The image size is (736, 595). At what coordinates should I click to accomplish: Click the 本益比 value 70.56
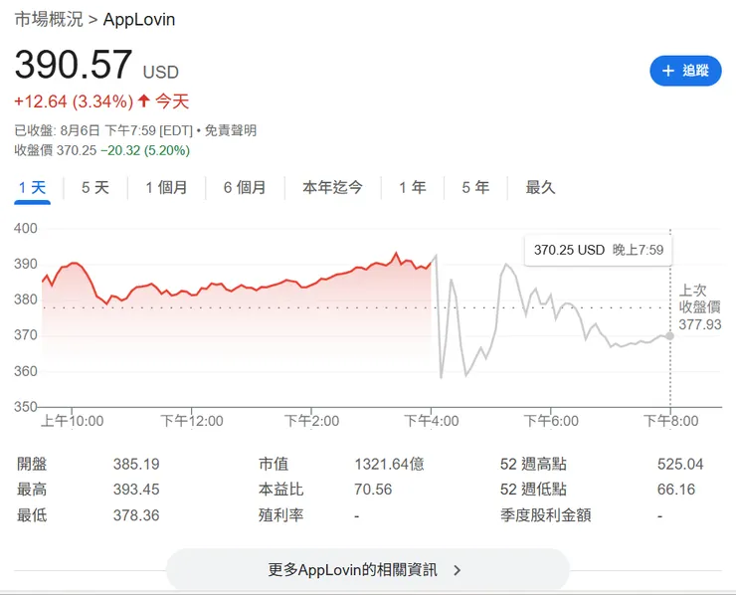373,490
